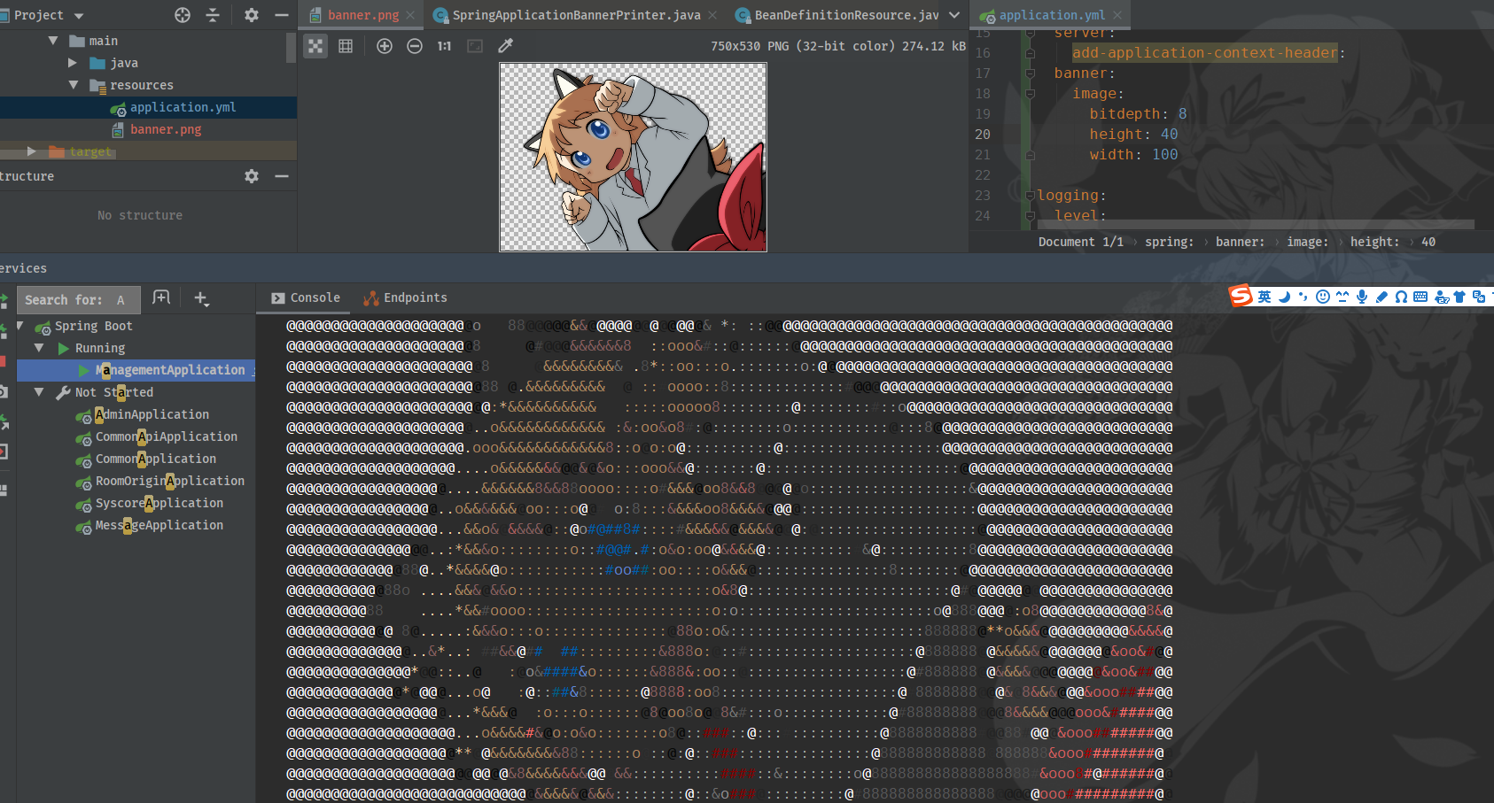Viewport: 1494px width, 803px height.
Task: Click the add service plus button
Action: (201, 299)
